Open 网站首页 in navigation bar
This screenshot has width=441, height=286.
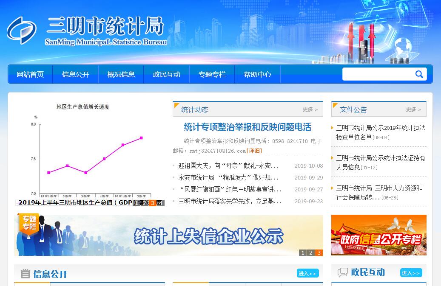point(30,74)
